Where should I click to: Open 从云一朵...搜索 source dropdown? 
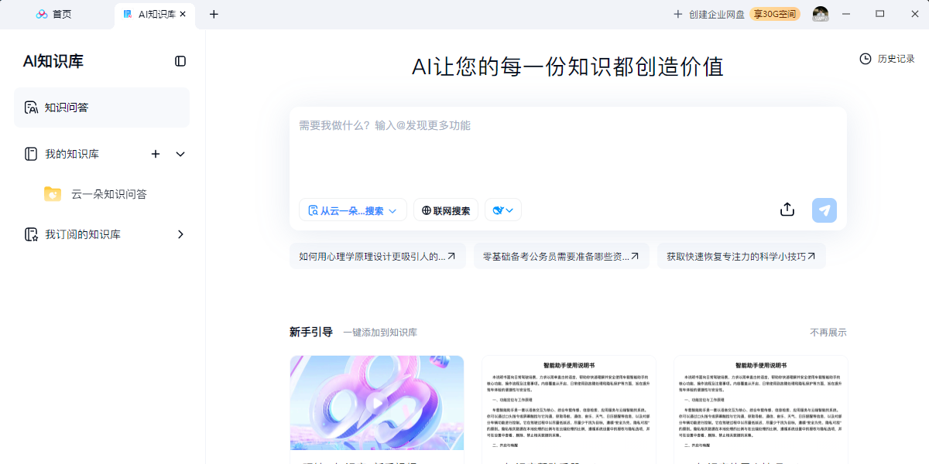[353, 210]
